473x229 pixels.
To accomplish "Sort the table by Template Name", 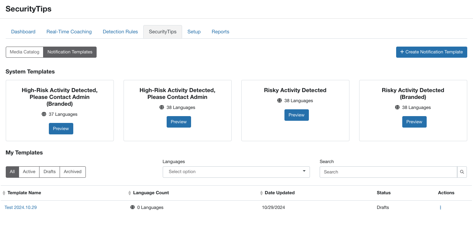I will point(3,193).
